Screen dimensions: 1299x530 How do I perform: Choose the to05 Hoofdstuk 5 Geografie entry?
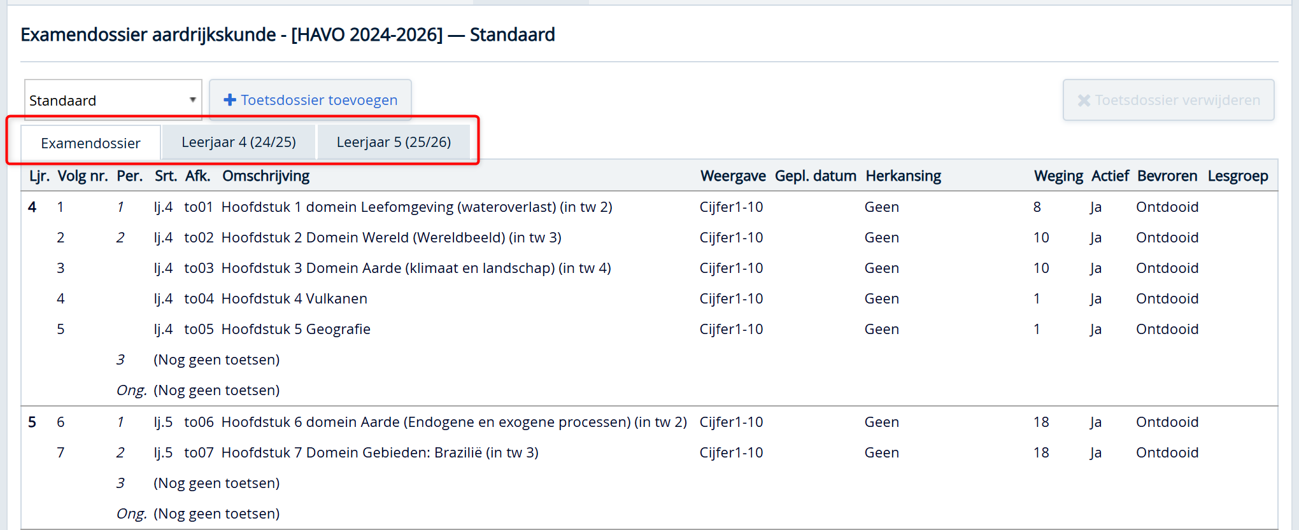[x=295, y=329]
